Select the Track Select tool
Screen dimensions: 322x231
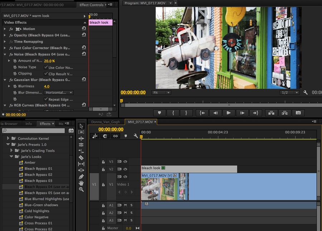point(81,131)
